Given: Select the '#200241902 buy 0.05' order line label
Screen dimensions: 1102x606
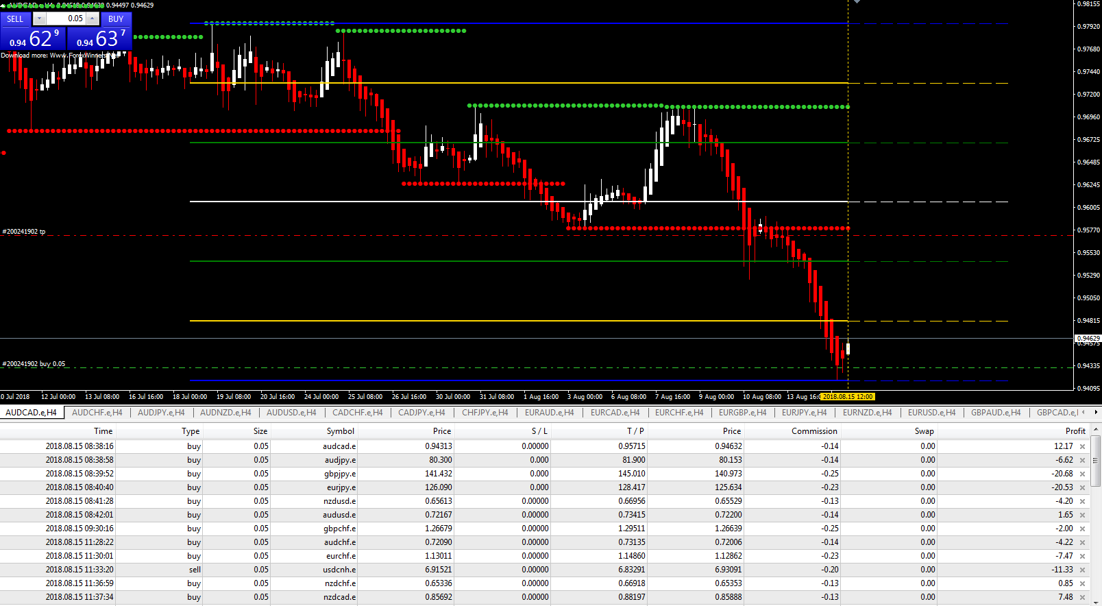Looking at the screenshot, I should click(x=34, y=364).
